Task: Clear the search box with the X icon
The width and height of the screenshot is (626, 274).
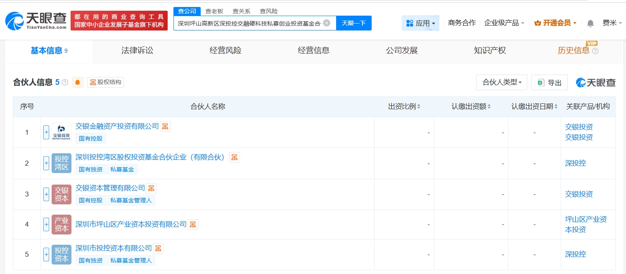Action: (x=327, y=23)
